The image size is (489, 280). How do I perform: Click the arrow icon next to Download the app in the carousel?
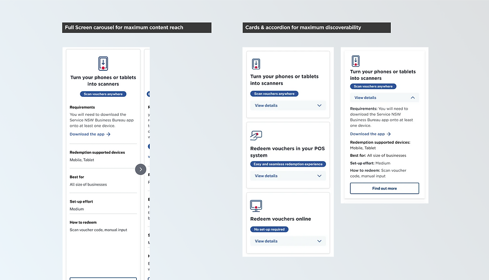(109, 134)
